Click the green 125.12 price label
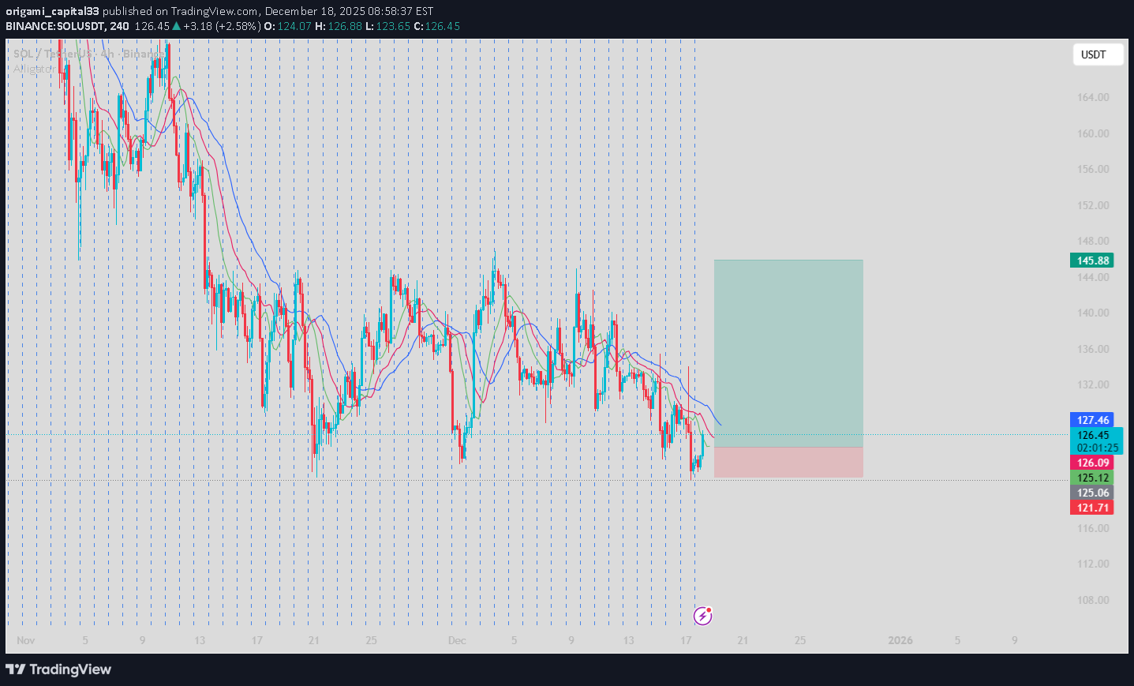Viewport: 1134px width, 686px height. [1092, 478]
